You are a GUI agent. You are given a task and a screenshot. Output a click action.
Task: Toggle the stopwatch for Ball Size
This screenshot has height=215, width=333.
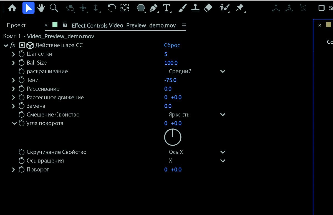22,63
